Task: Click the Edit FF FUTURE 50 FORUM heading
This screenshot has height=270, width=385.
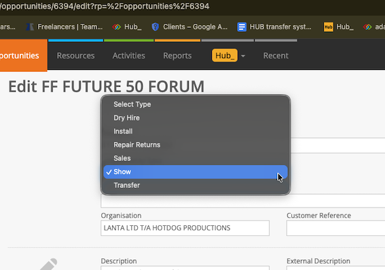Action: [x=107, y=87]
